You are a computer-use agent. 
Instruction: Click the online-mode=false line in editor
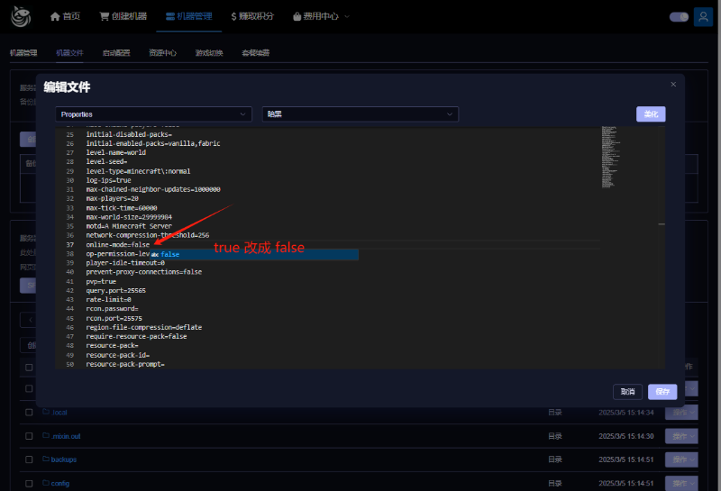click(118, 245)
